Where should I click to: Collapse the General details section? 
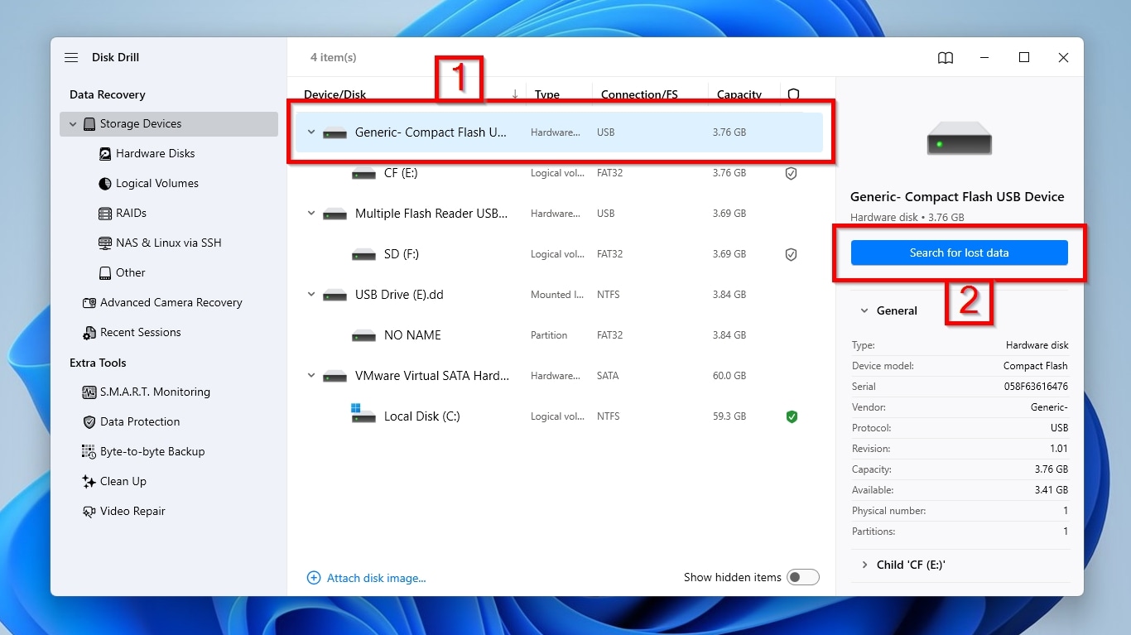tap(864, 311)
